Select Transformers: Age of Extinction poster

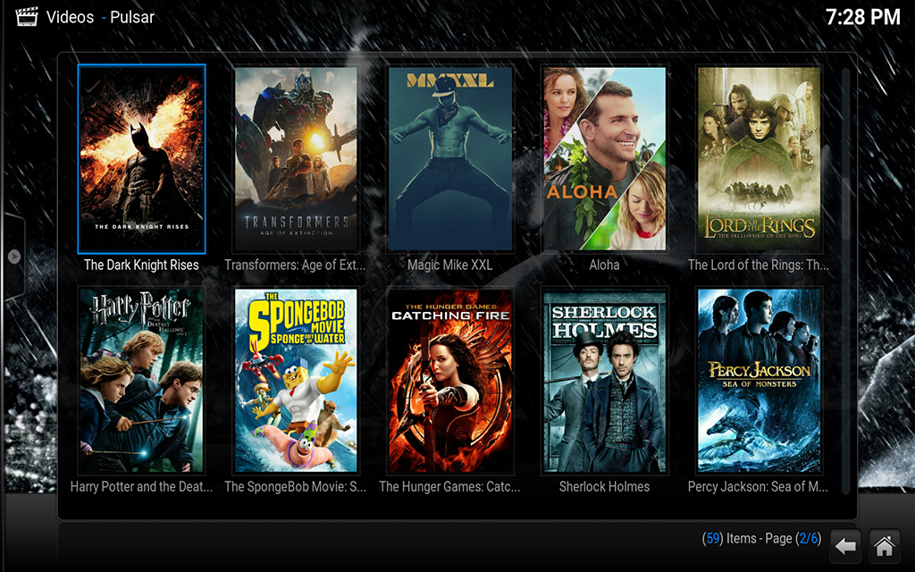pyautogui.click(x=296, y=159)
